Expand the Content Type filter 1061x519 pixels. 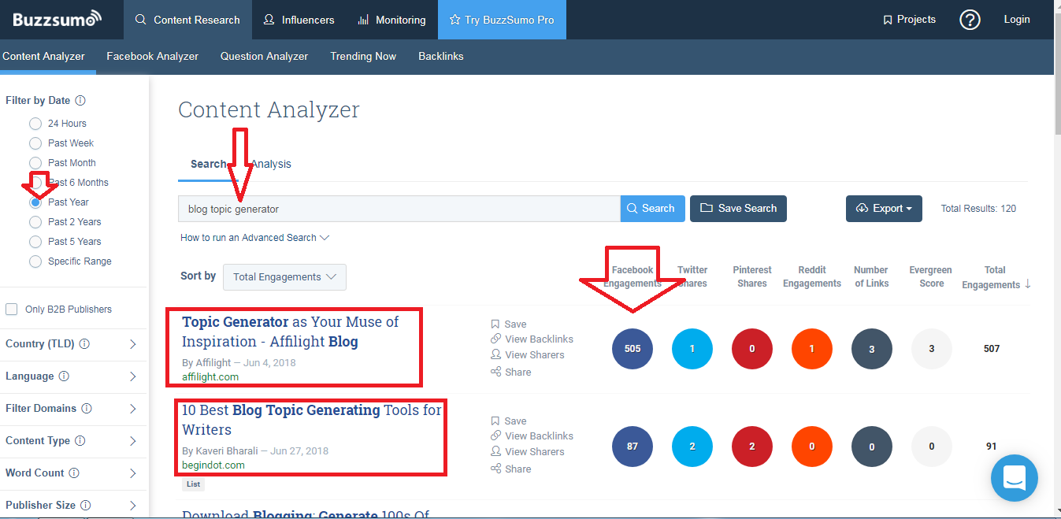tap(132, 441)
